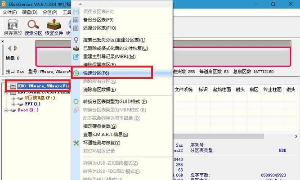This screenshot has width=300, height=180.
Task: Click the magnifier icon for 搜索已丢失分区
Action: (76, 40)
